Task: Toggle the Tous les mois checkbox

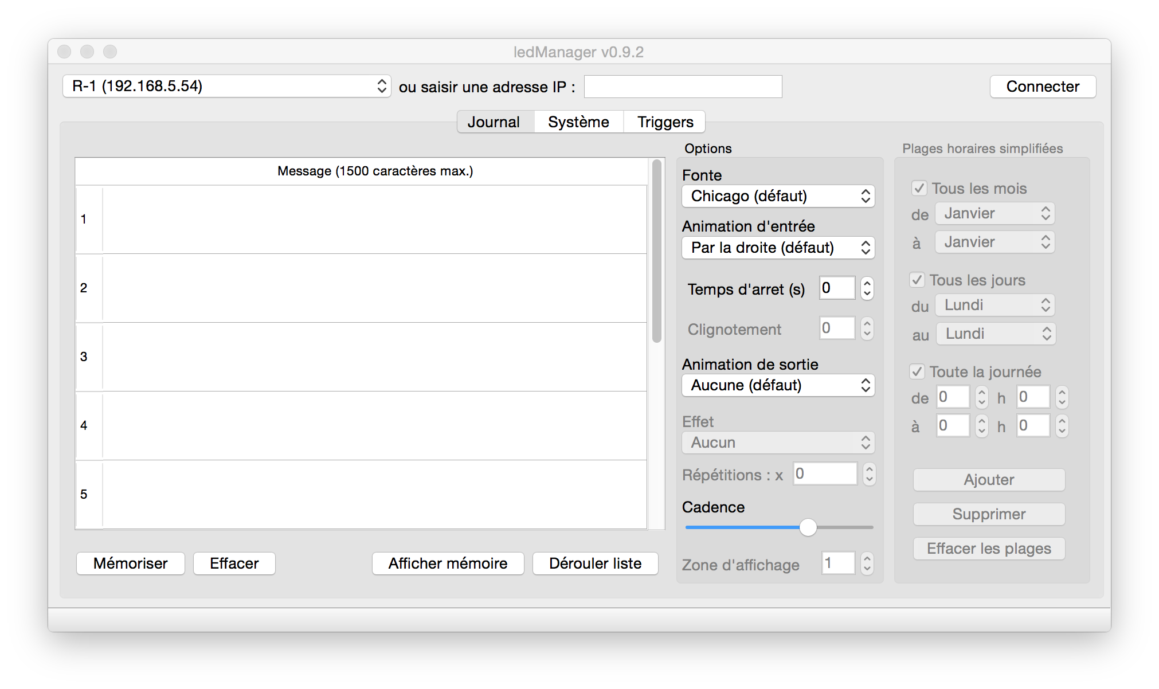Action: (919, 188)
